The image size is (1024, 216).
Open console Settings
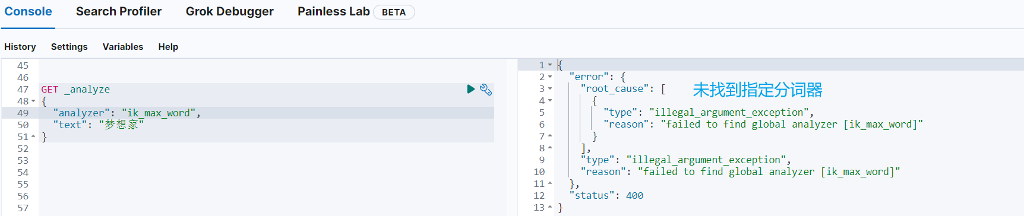(69, 46)
